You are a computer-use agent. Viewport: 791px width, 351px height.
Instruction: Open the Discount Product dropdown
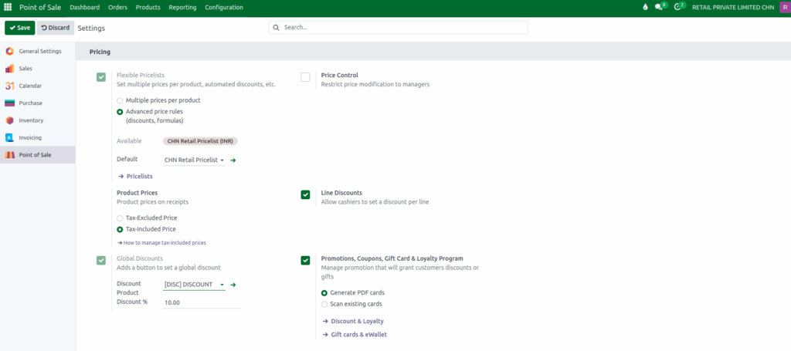coord(194,285)
